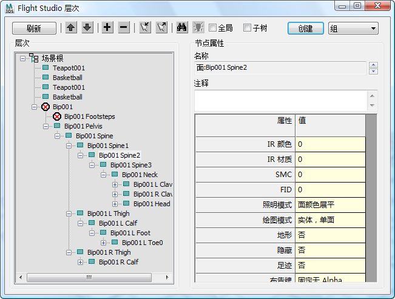Click the comment box scroll down arrow
Viewport: 395px width, 299px height.
[x=373, y=106]
